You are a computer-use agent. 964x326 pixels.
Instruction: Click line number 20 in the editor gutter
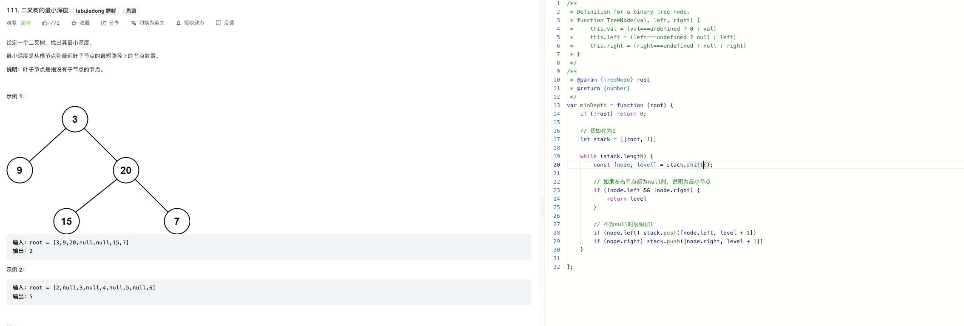[557, 165]
